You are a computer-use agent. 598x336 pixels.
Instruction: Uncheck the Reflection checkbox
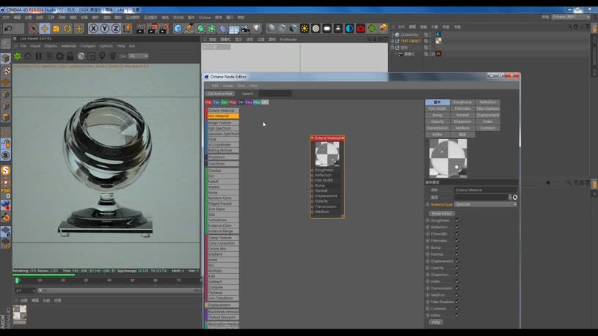pyautogui.click(x=457, y=227)
